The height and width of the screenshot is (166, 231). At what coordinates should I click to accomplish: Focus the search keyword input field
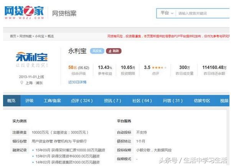coord(203,13)
